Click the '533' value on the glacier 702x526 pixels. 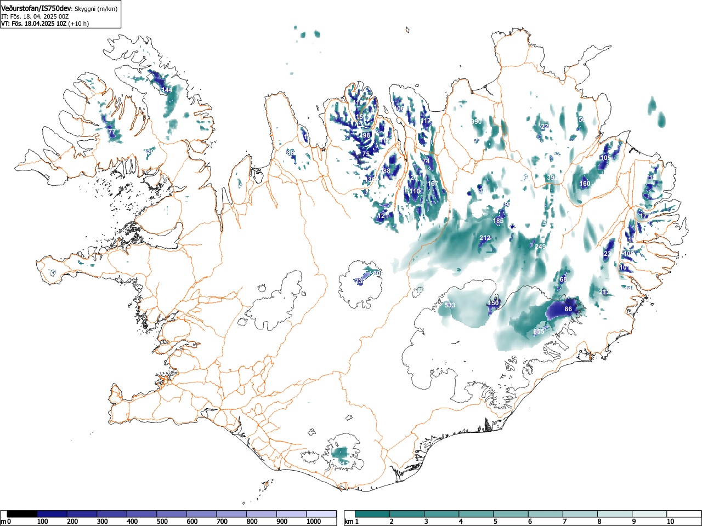tap(450, 305)
